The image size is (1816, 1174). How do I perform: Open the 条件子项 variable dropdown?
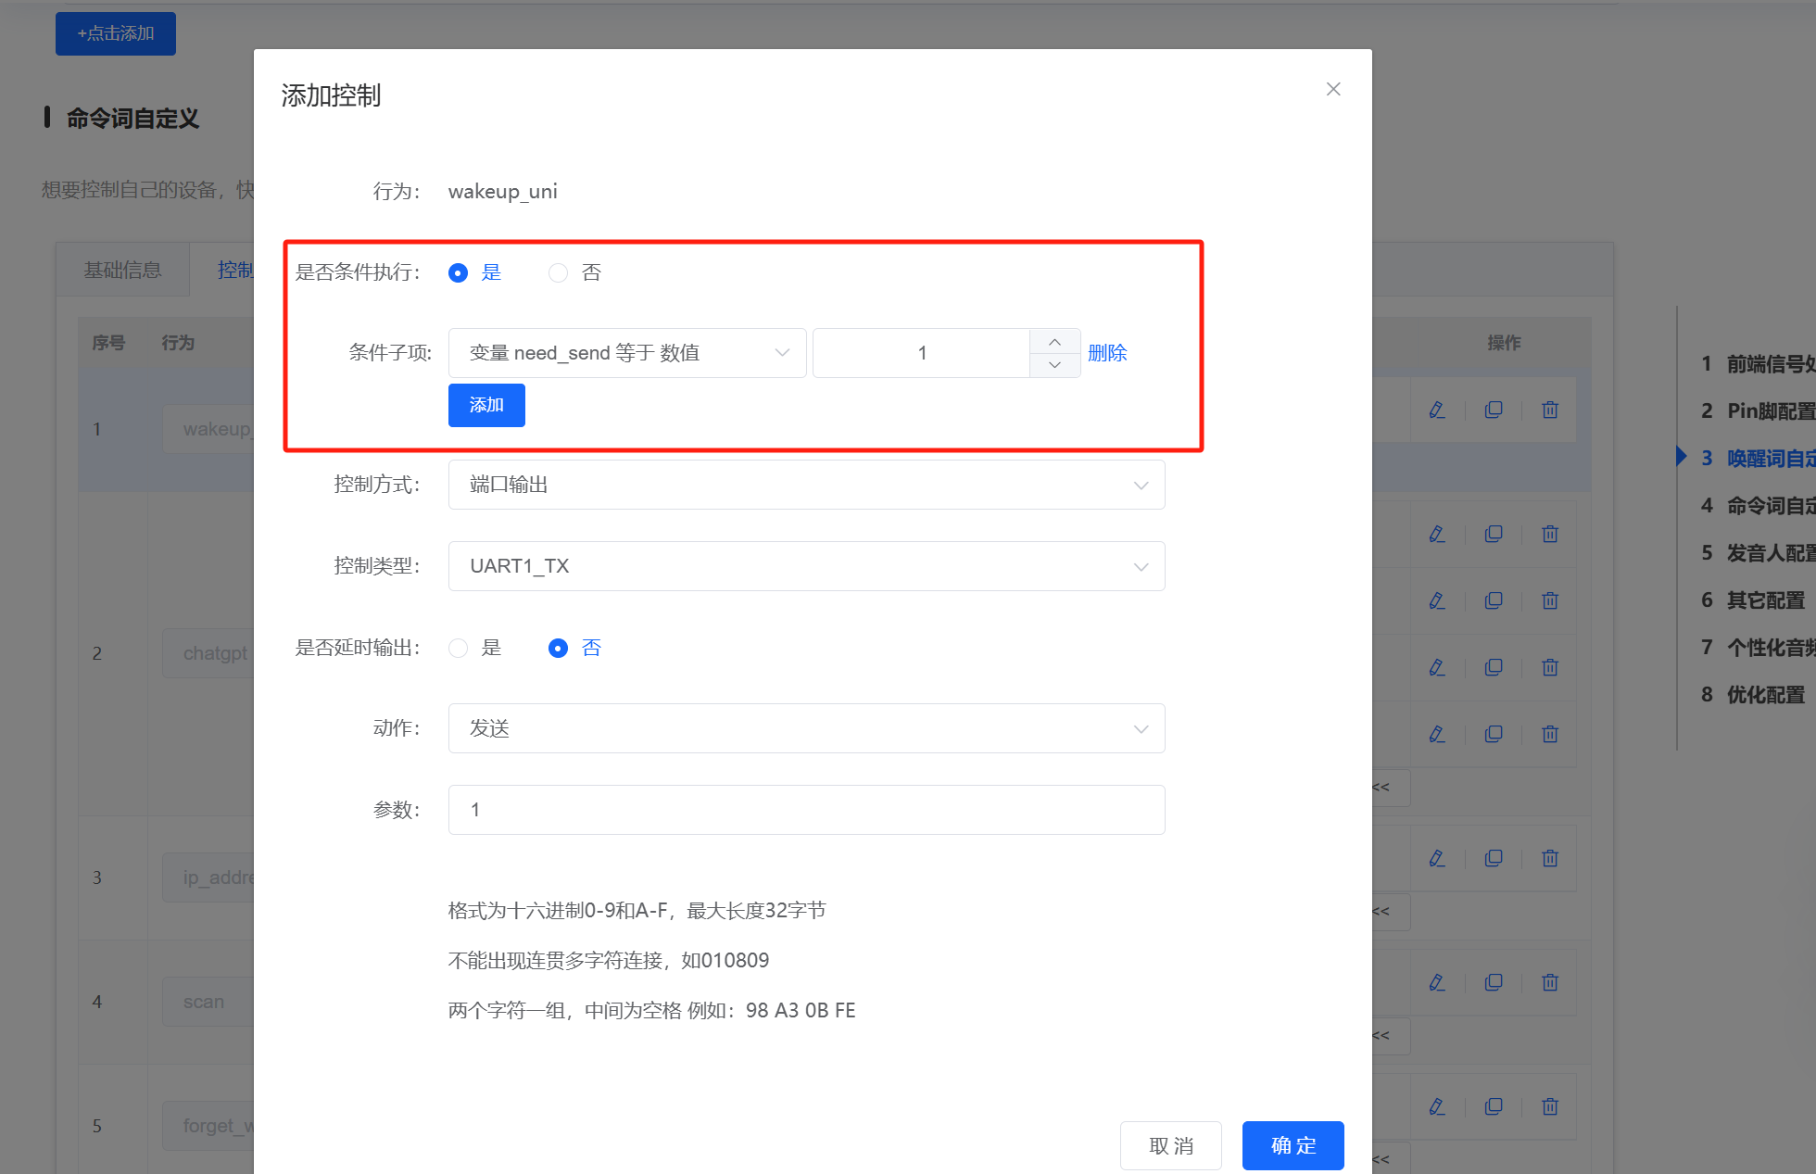click(x=627, y=353)
